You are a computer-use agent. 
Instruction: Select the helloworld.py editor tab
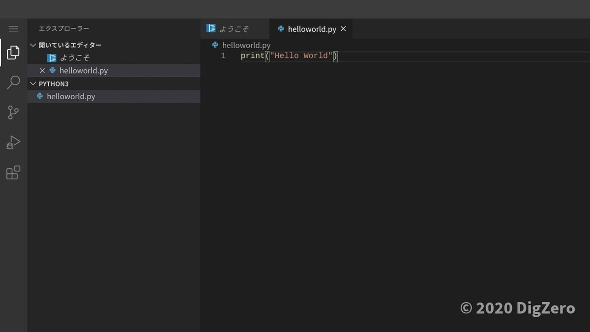click(x=312, y=29)
